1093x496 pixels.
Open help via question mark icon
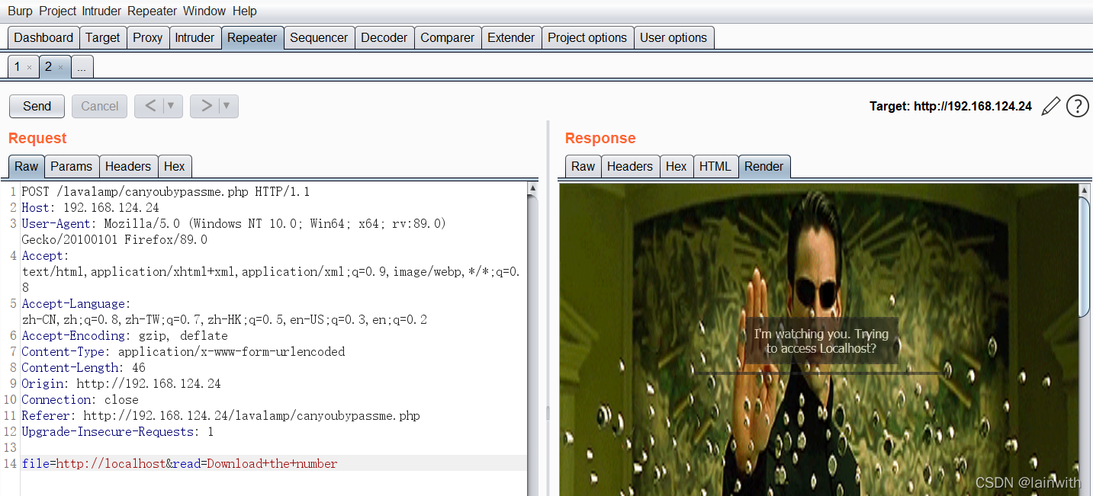tap(1078, 106)
